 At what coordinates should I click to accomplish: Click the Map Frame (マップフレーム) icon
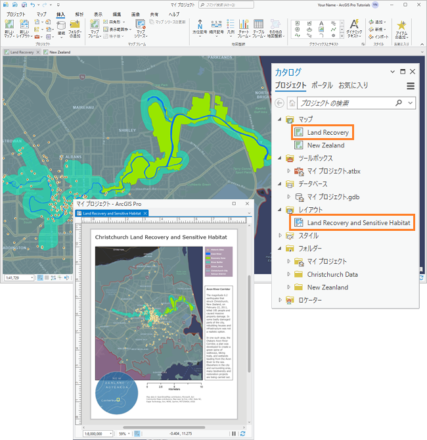(95, 24)
